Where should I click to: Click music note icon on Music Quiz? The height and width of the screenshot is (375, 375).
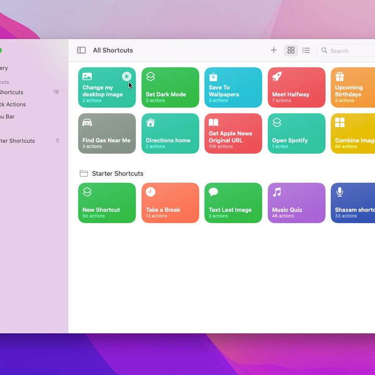[277, 192]
